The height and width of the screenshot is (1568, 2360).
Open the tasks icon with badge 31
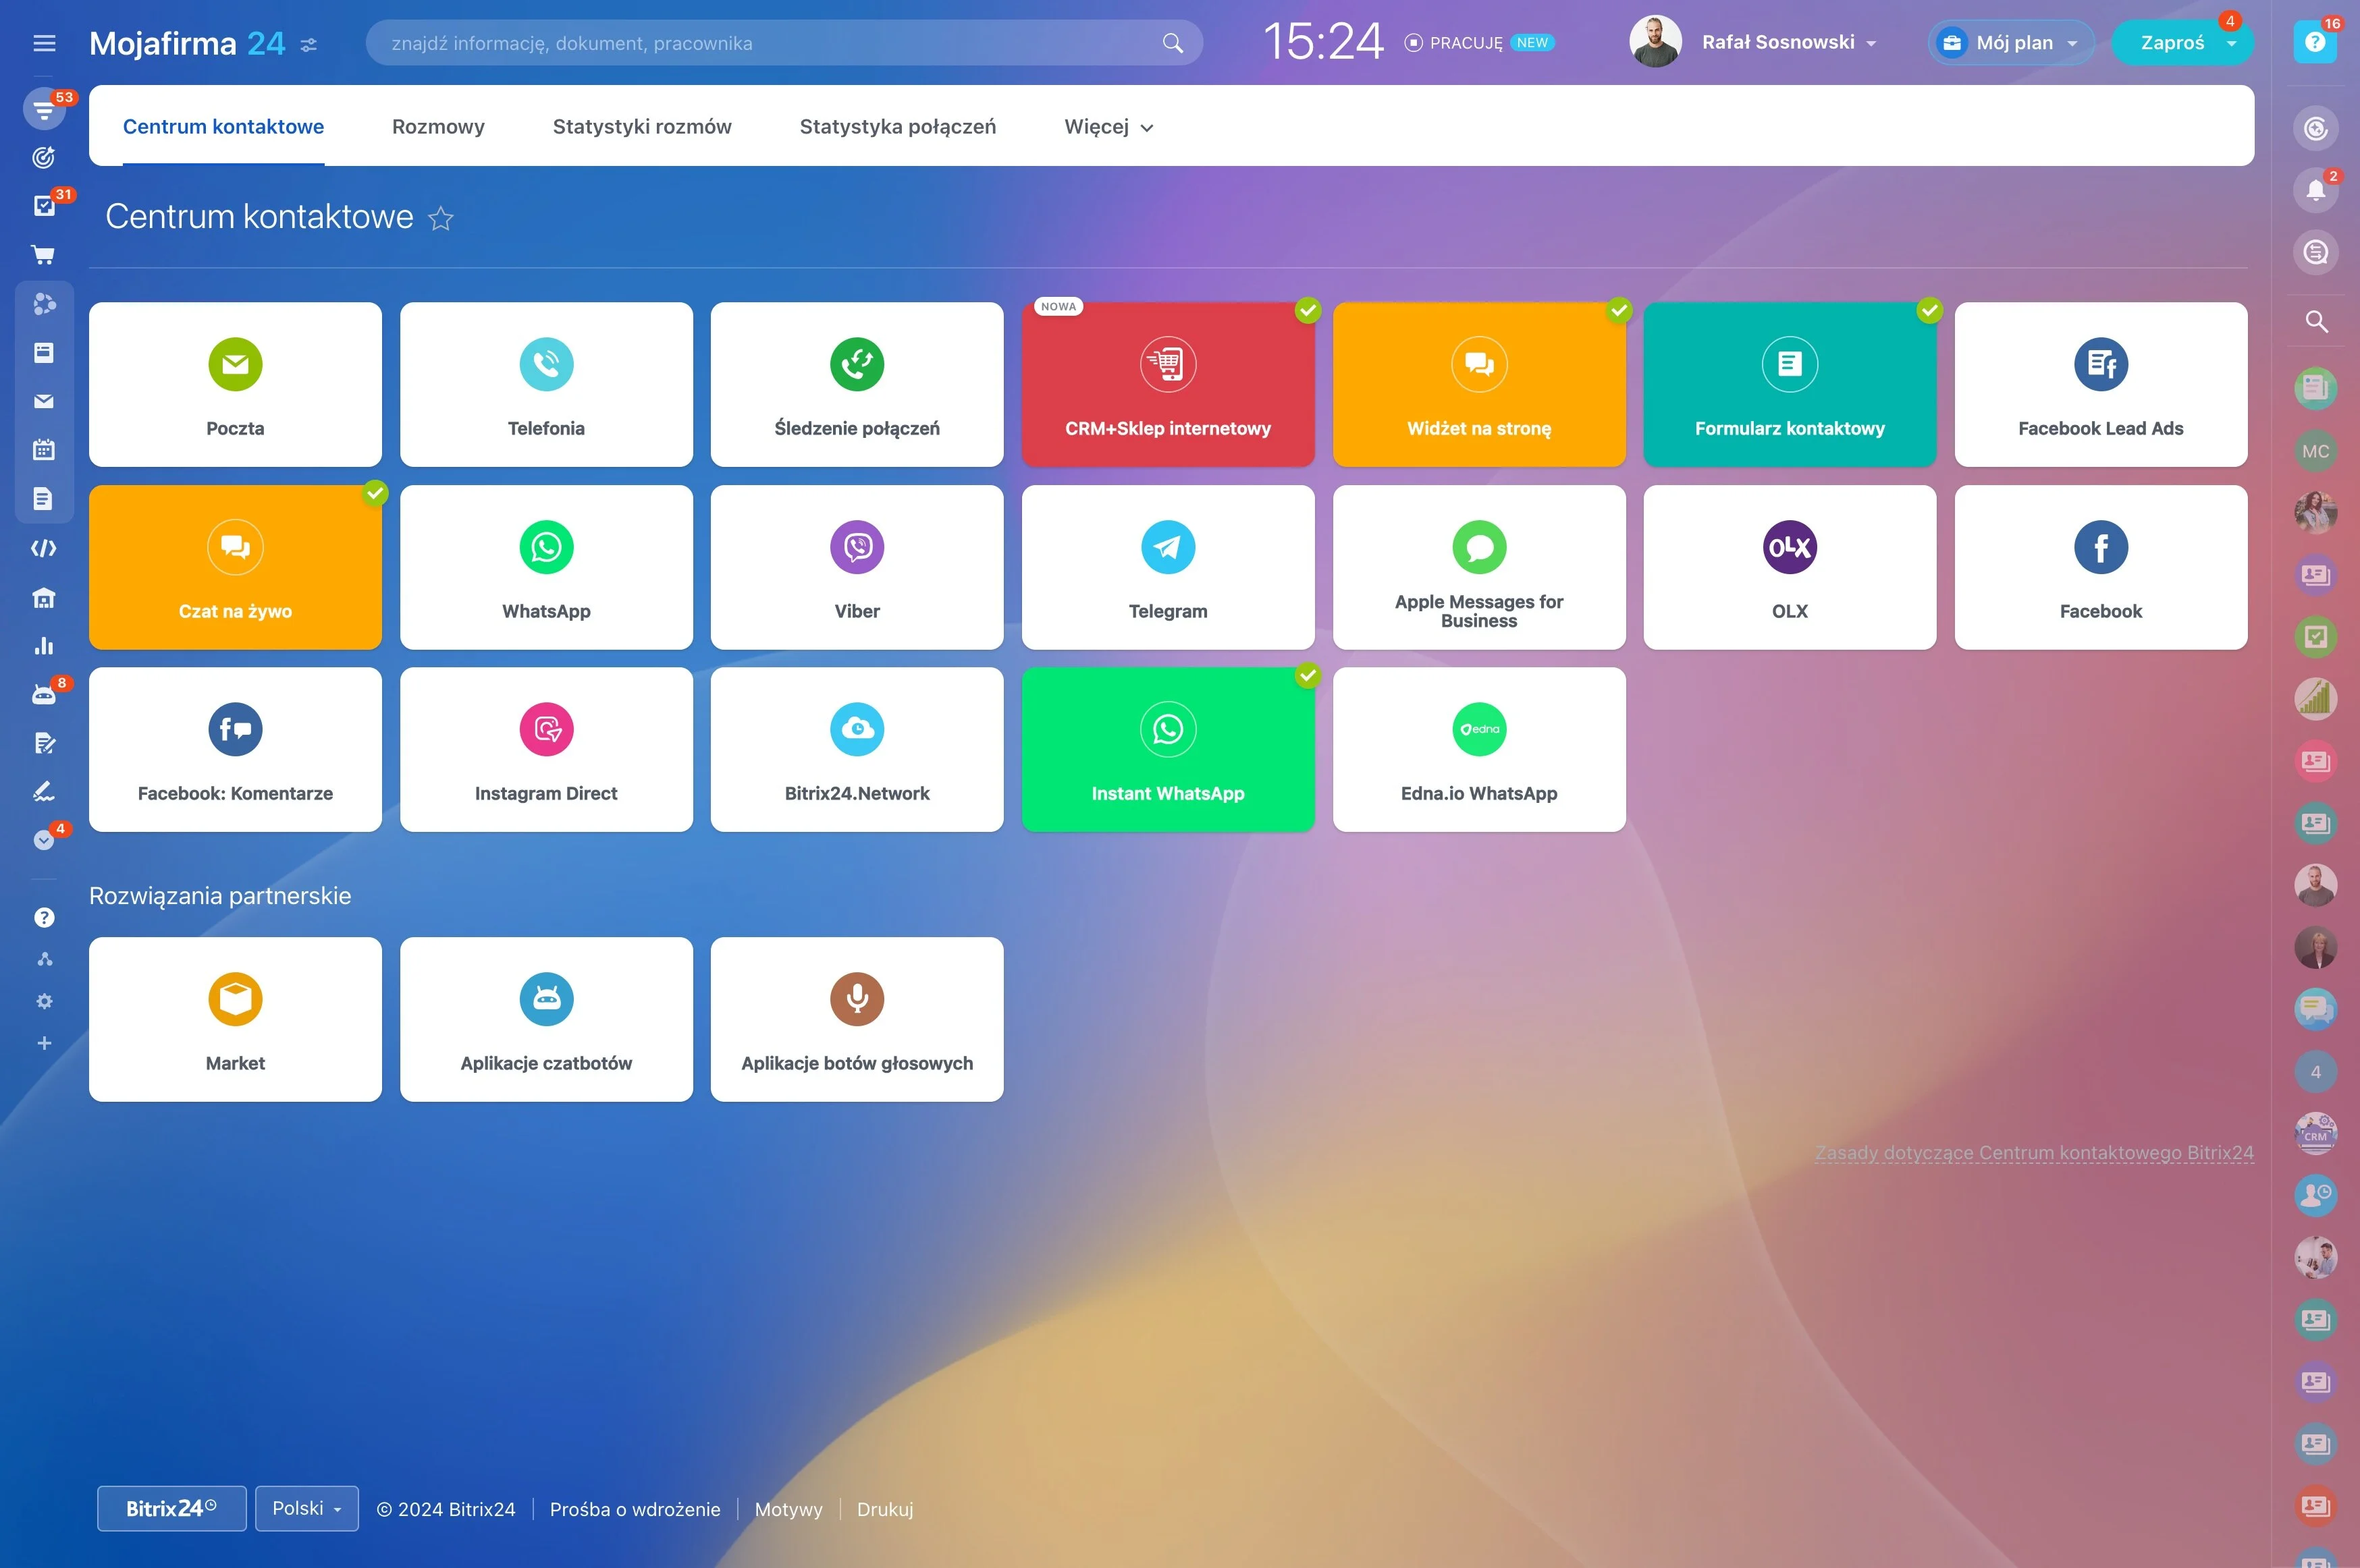click(x=44, y=205)
